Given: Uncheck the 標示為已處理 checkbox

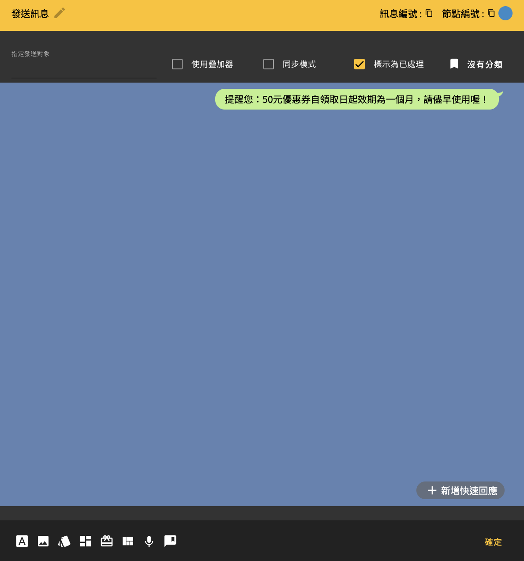Looking at the screenshot, I should pos(359,64).
